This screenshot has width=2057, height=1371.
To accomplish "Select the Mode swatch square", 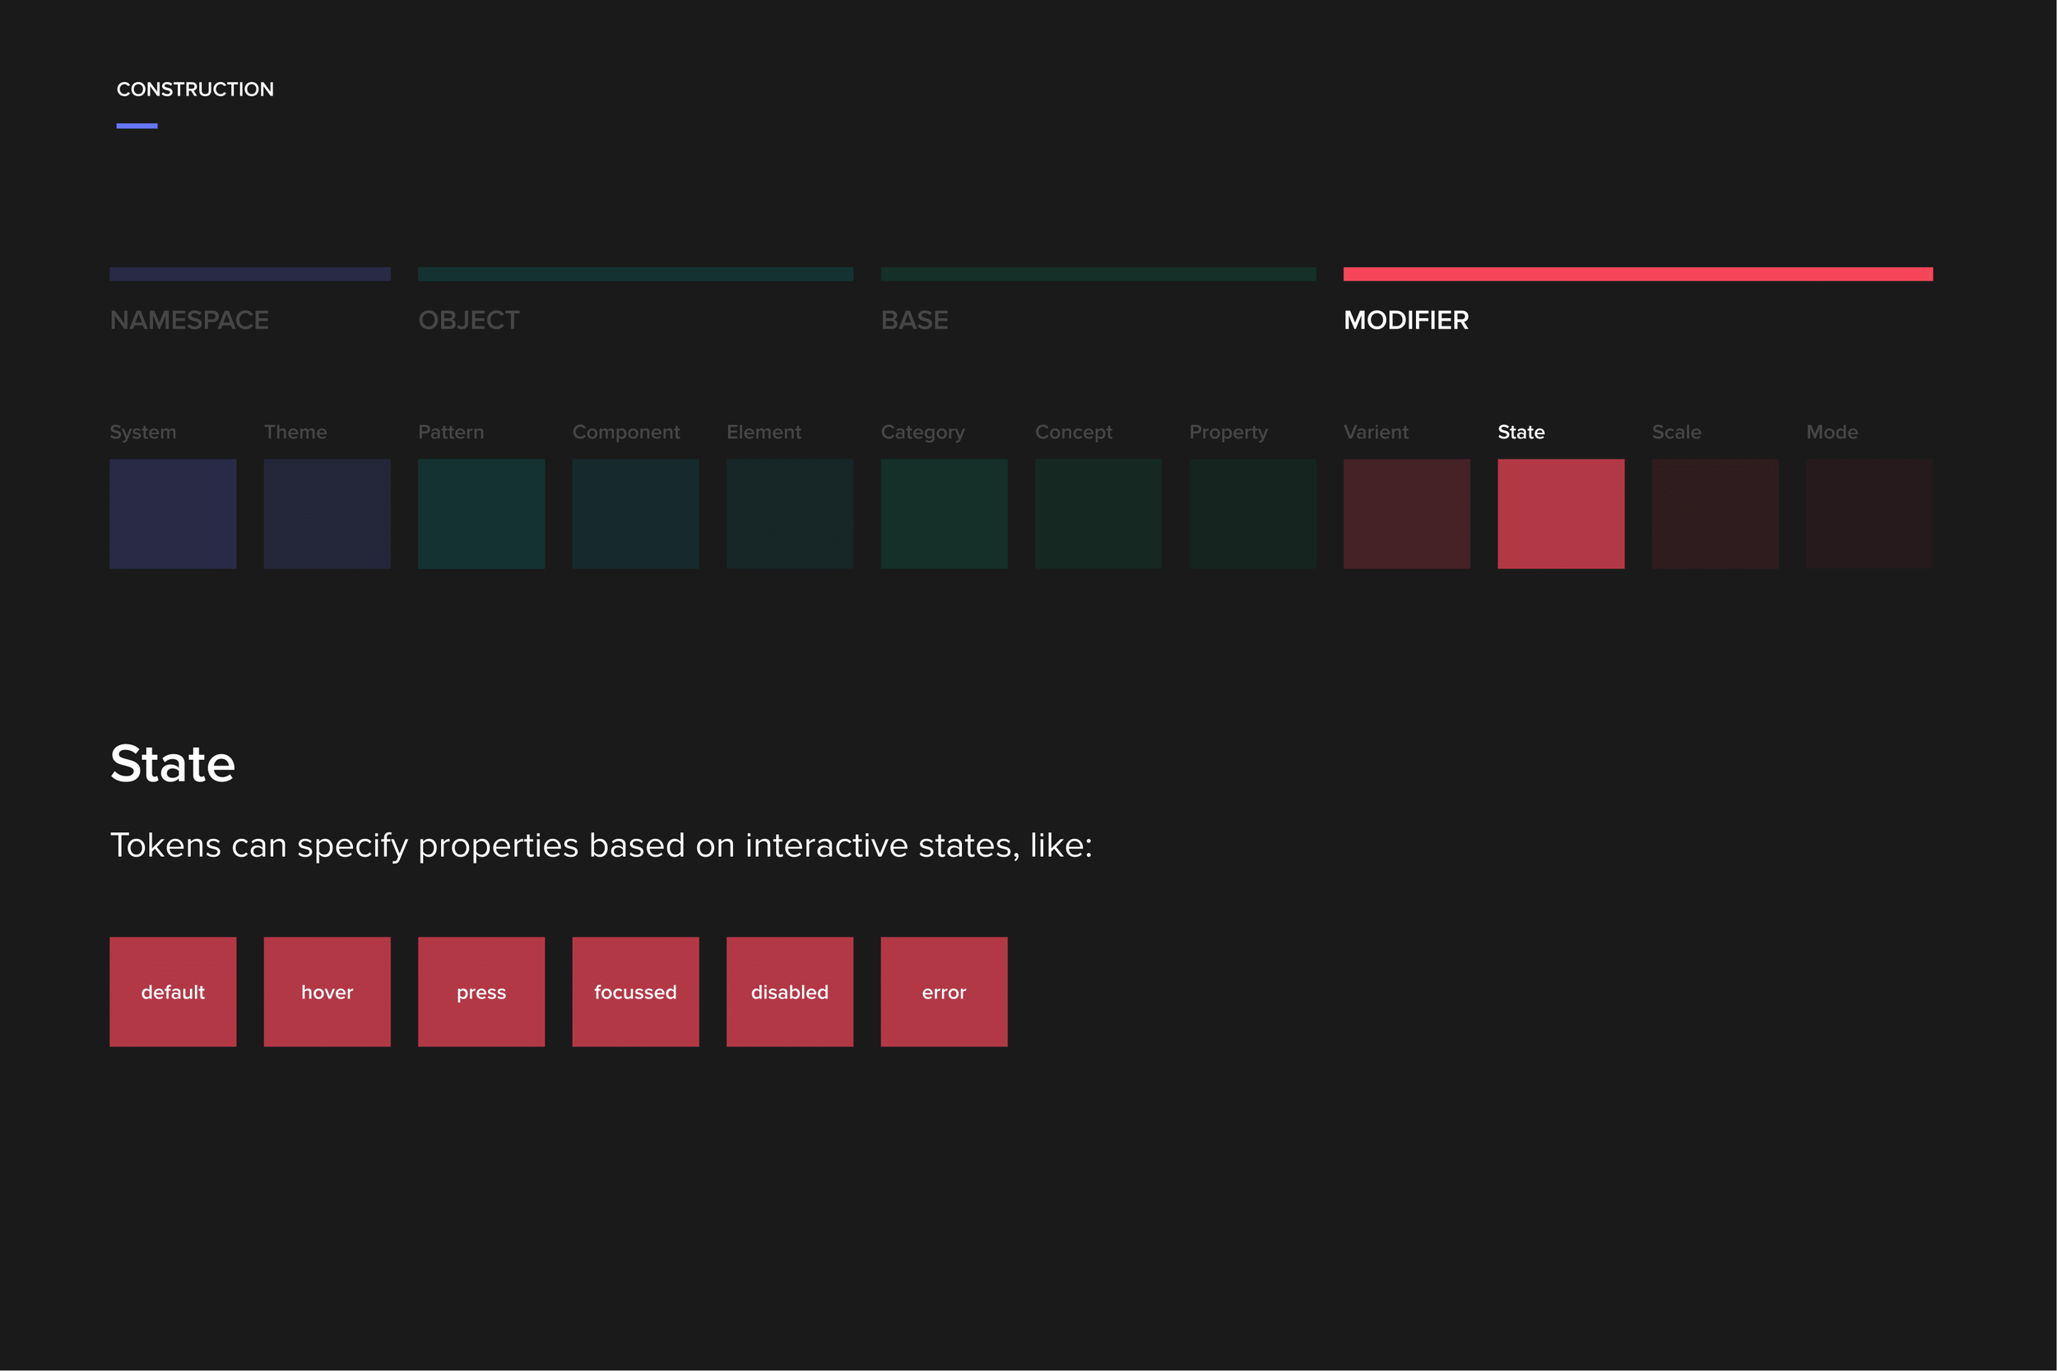I will point(1869,513).
